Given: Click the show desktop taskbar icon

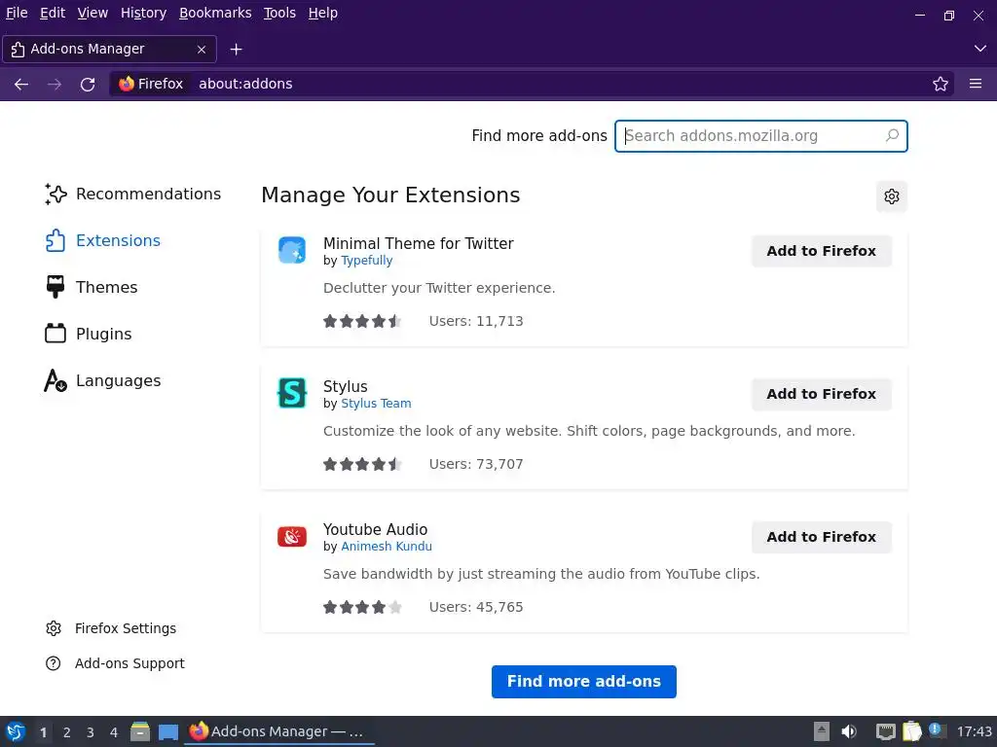Looking at the screenshot, I should click(x=167, y=731).
